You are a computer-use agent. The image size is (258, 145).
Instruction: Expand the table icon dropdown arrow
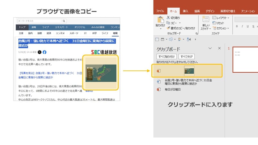pyautogui.click(x=166, y=39)
